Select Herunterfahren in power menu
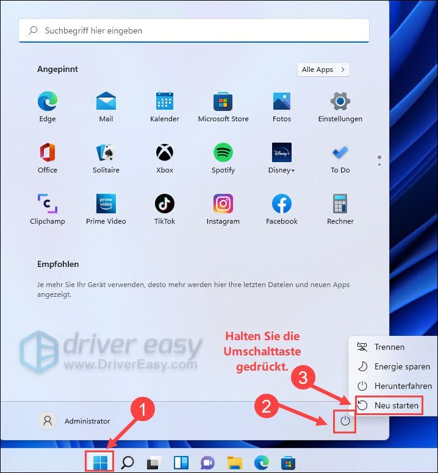This screenshot has width=438, height=473. (392, 386)
